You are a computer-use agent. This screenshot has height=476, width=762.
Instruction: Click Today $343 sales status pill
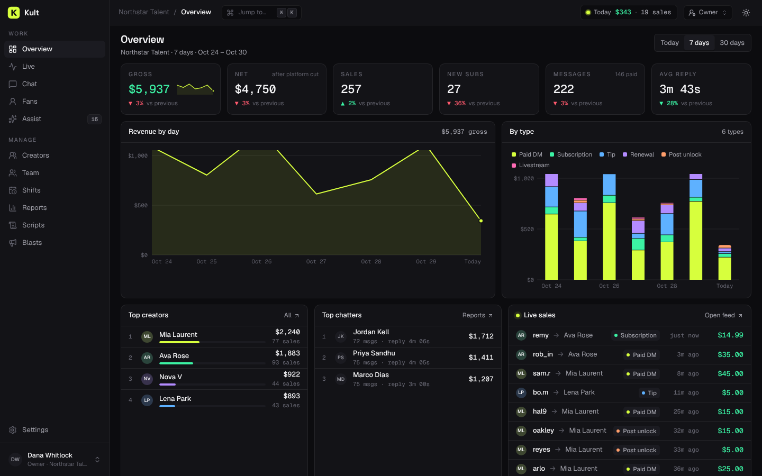pos(629,13)
